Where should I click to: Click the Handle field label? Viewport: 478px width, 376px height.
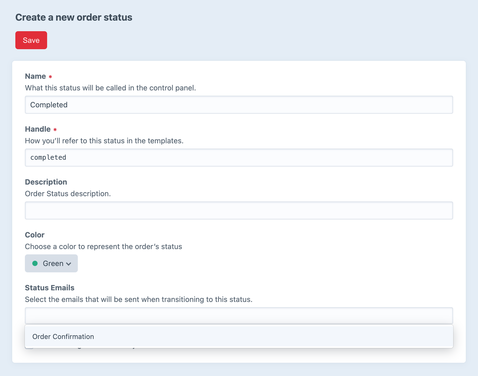tap(38, 129)
